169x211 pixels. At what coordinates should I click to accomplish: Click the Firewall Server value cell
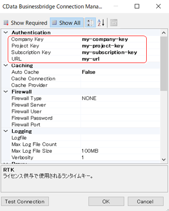[120, 105]
